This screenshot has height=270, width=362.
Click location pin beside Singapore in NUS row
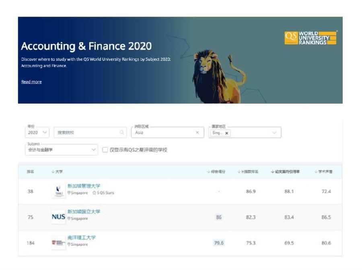pos(69,218)
